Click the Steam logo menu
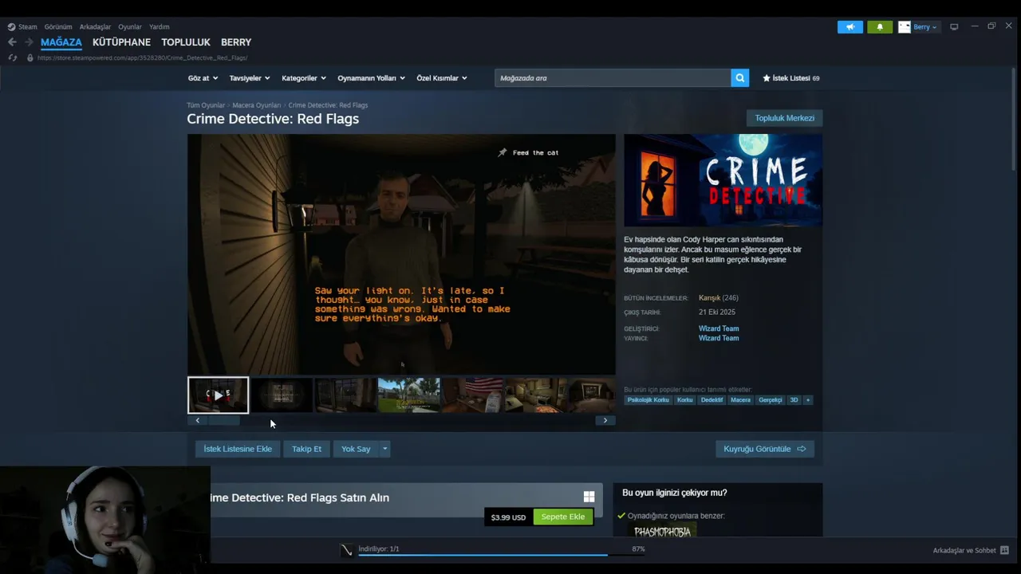Screen dimensions: 1021x574 [x=22, y=27]
